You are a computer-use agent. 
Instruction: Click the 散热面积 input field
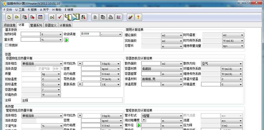(151, 63)
